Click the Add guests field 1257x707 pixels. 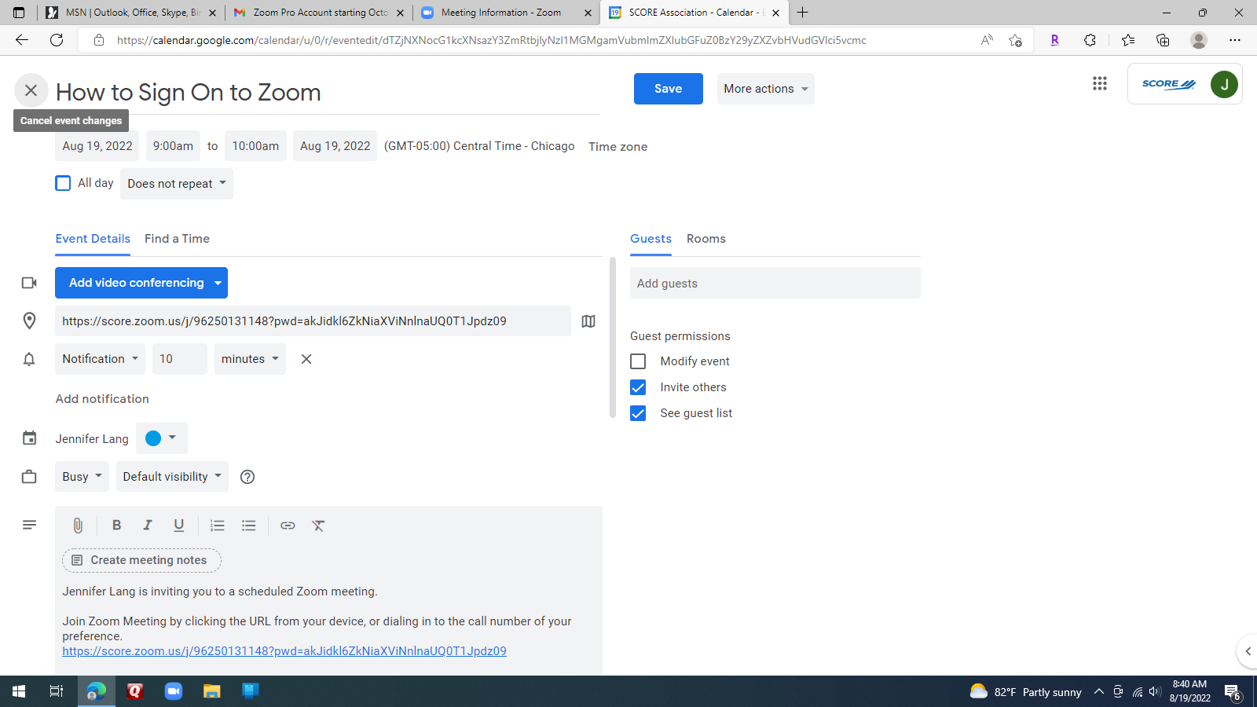tap(775, 283)
